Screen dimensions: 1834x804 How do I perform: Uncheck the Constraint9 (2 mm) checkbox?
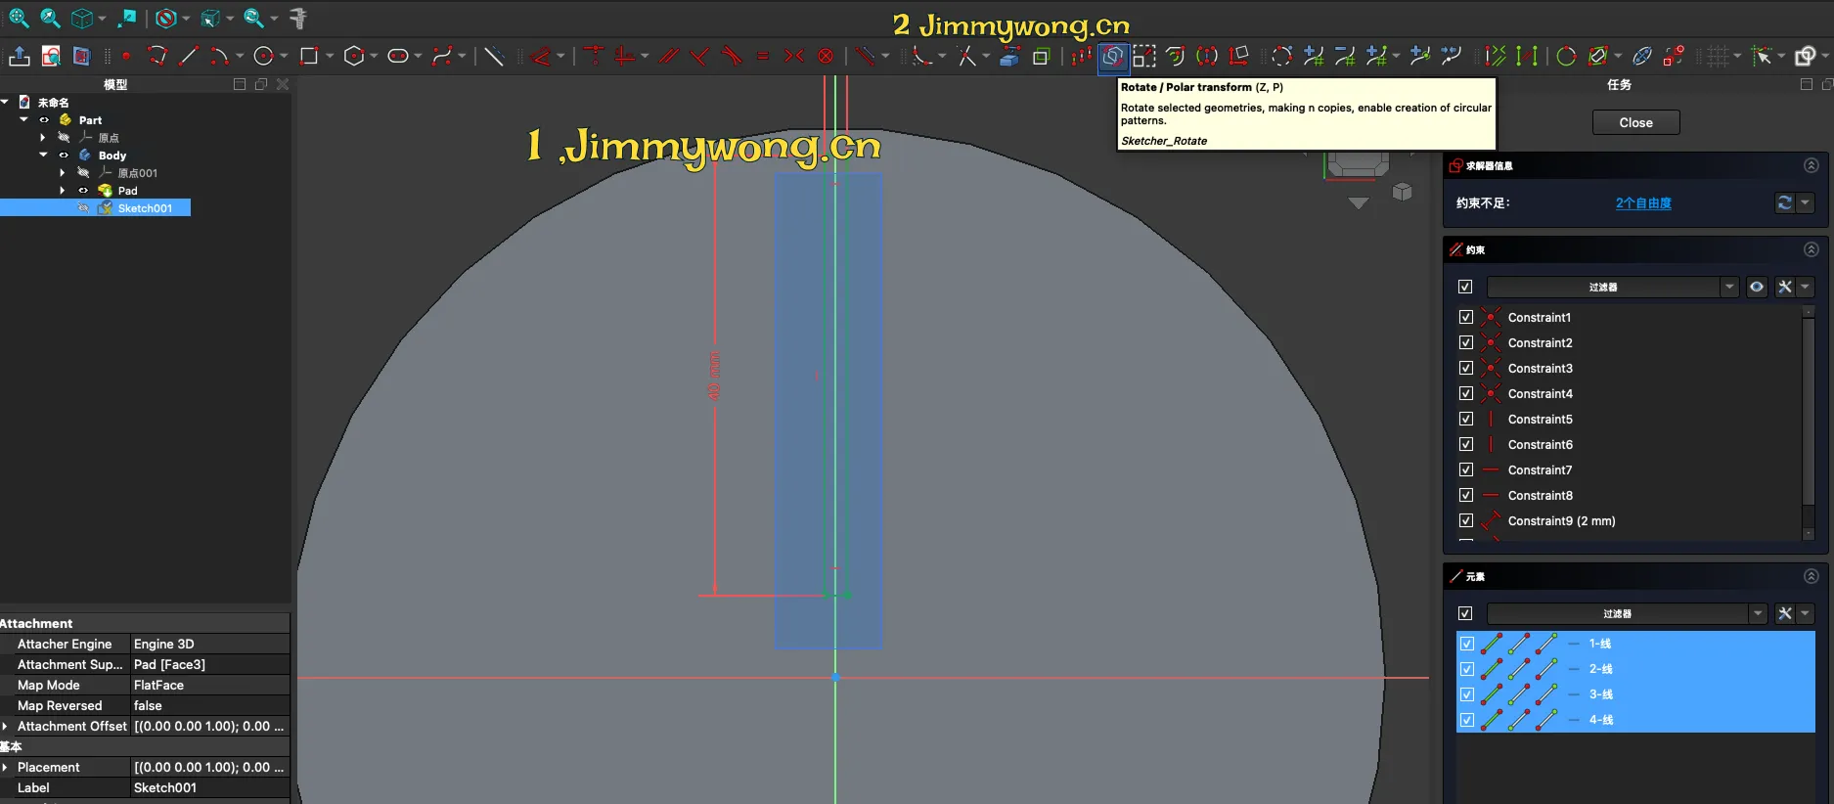coord(1465,520)
